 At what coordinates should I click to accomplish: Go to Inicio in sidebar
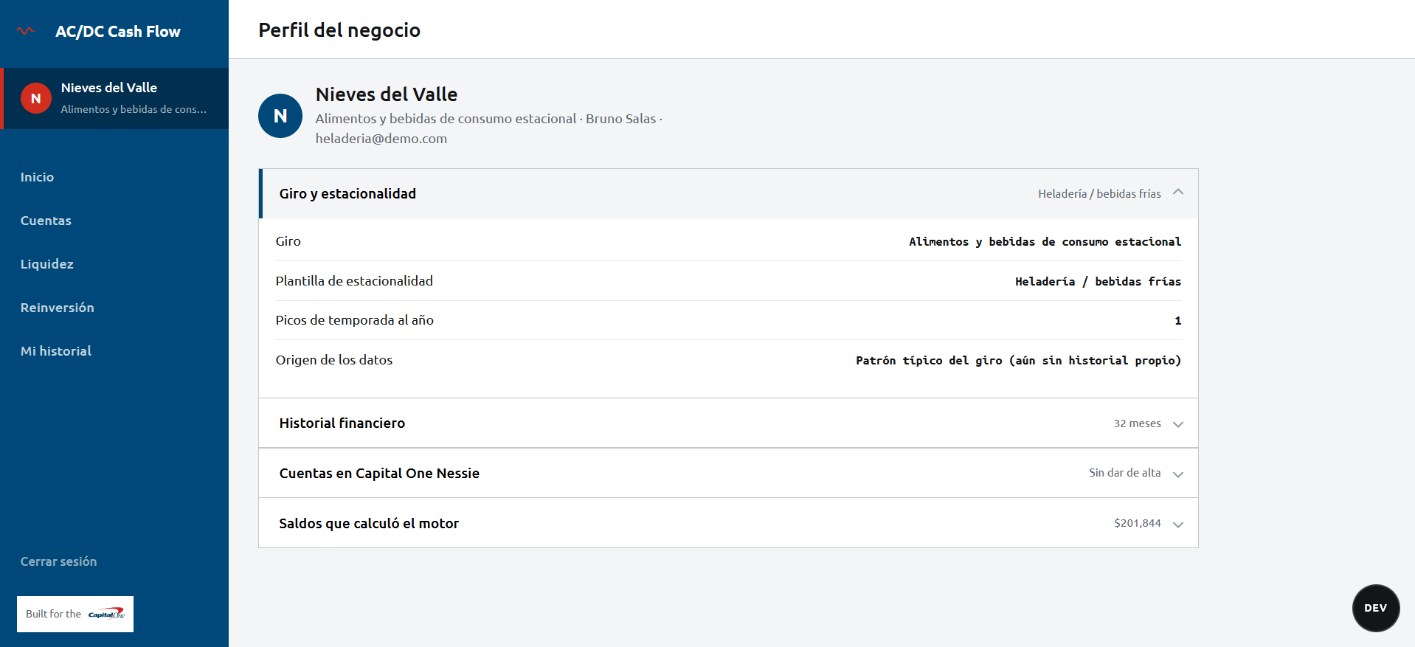37,177
